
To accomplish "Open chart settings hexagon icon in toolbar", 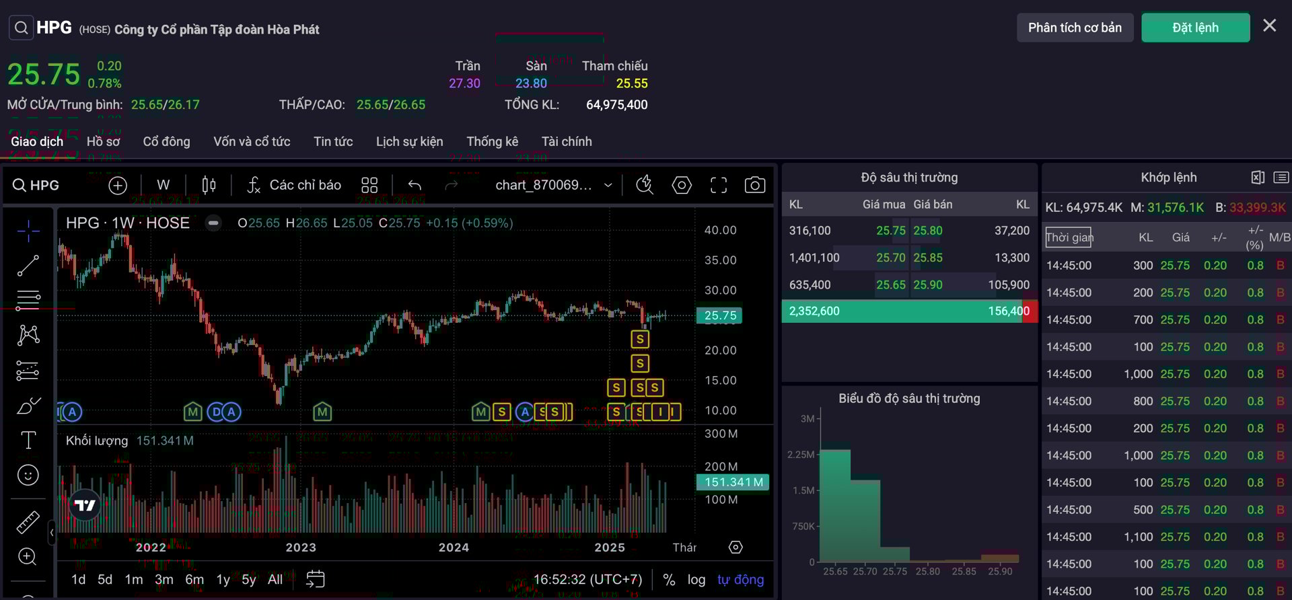I will pyautogui.click(x=682, y=185).
